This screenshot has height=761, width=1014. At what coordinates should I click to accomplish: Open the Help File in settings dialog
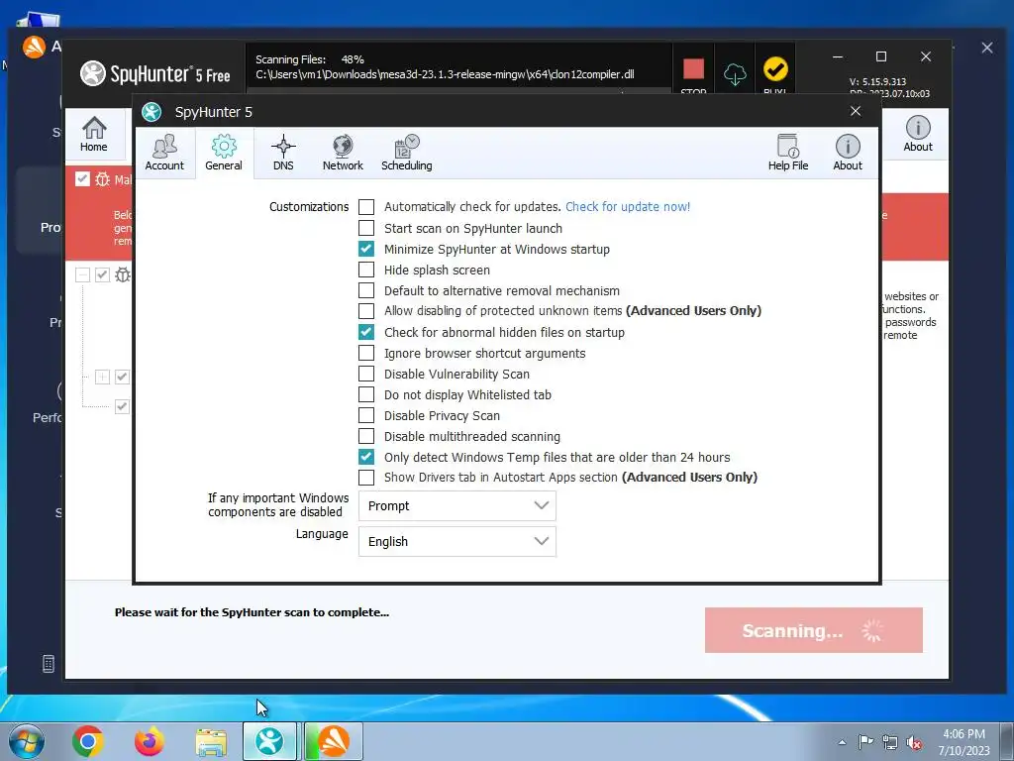[x=788, y=153]
